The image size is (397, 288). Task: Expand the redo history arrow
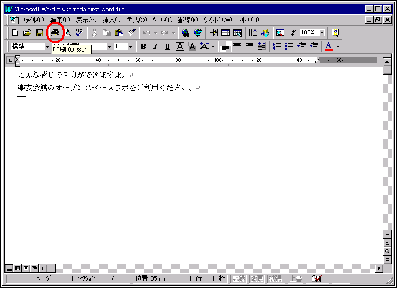[174, 33]
